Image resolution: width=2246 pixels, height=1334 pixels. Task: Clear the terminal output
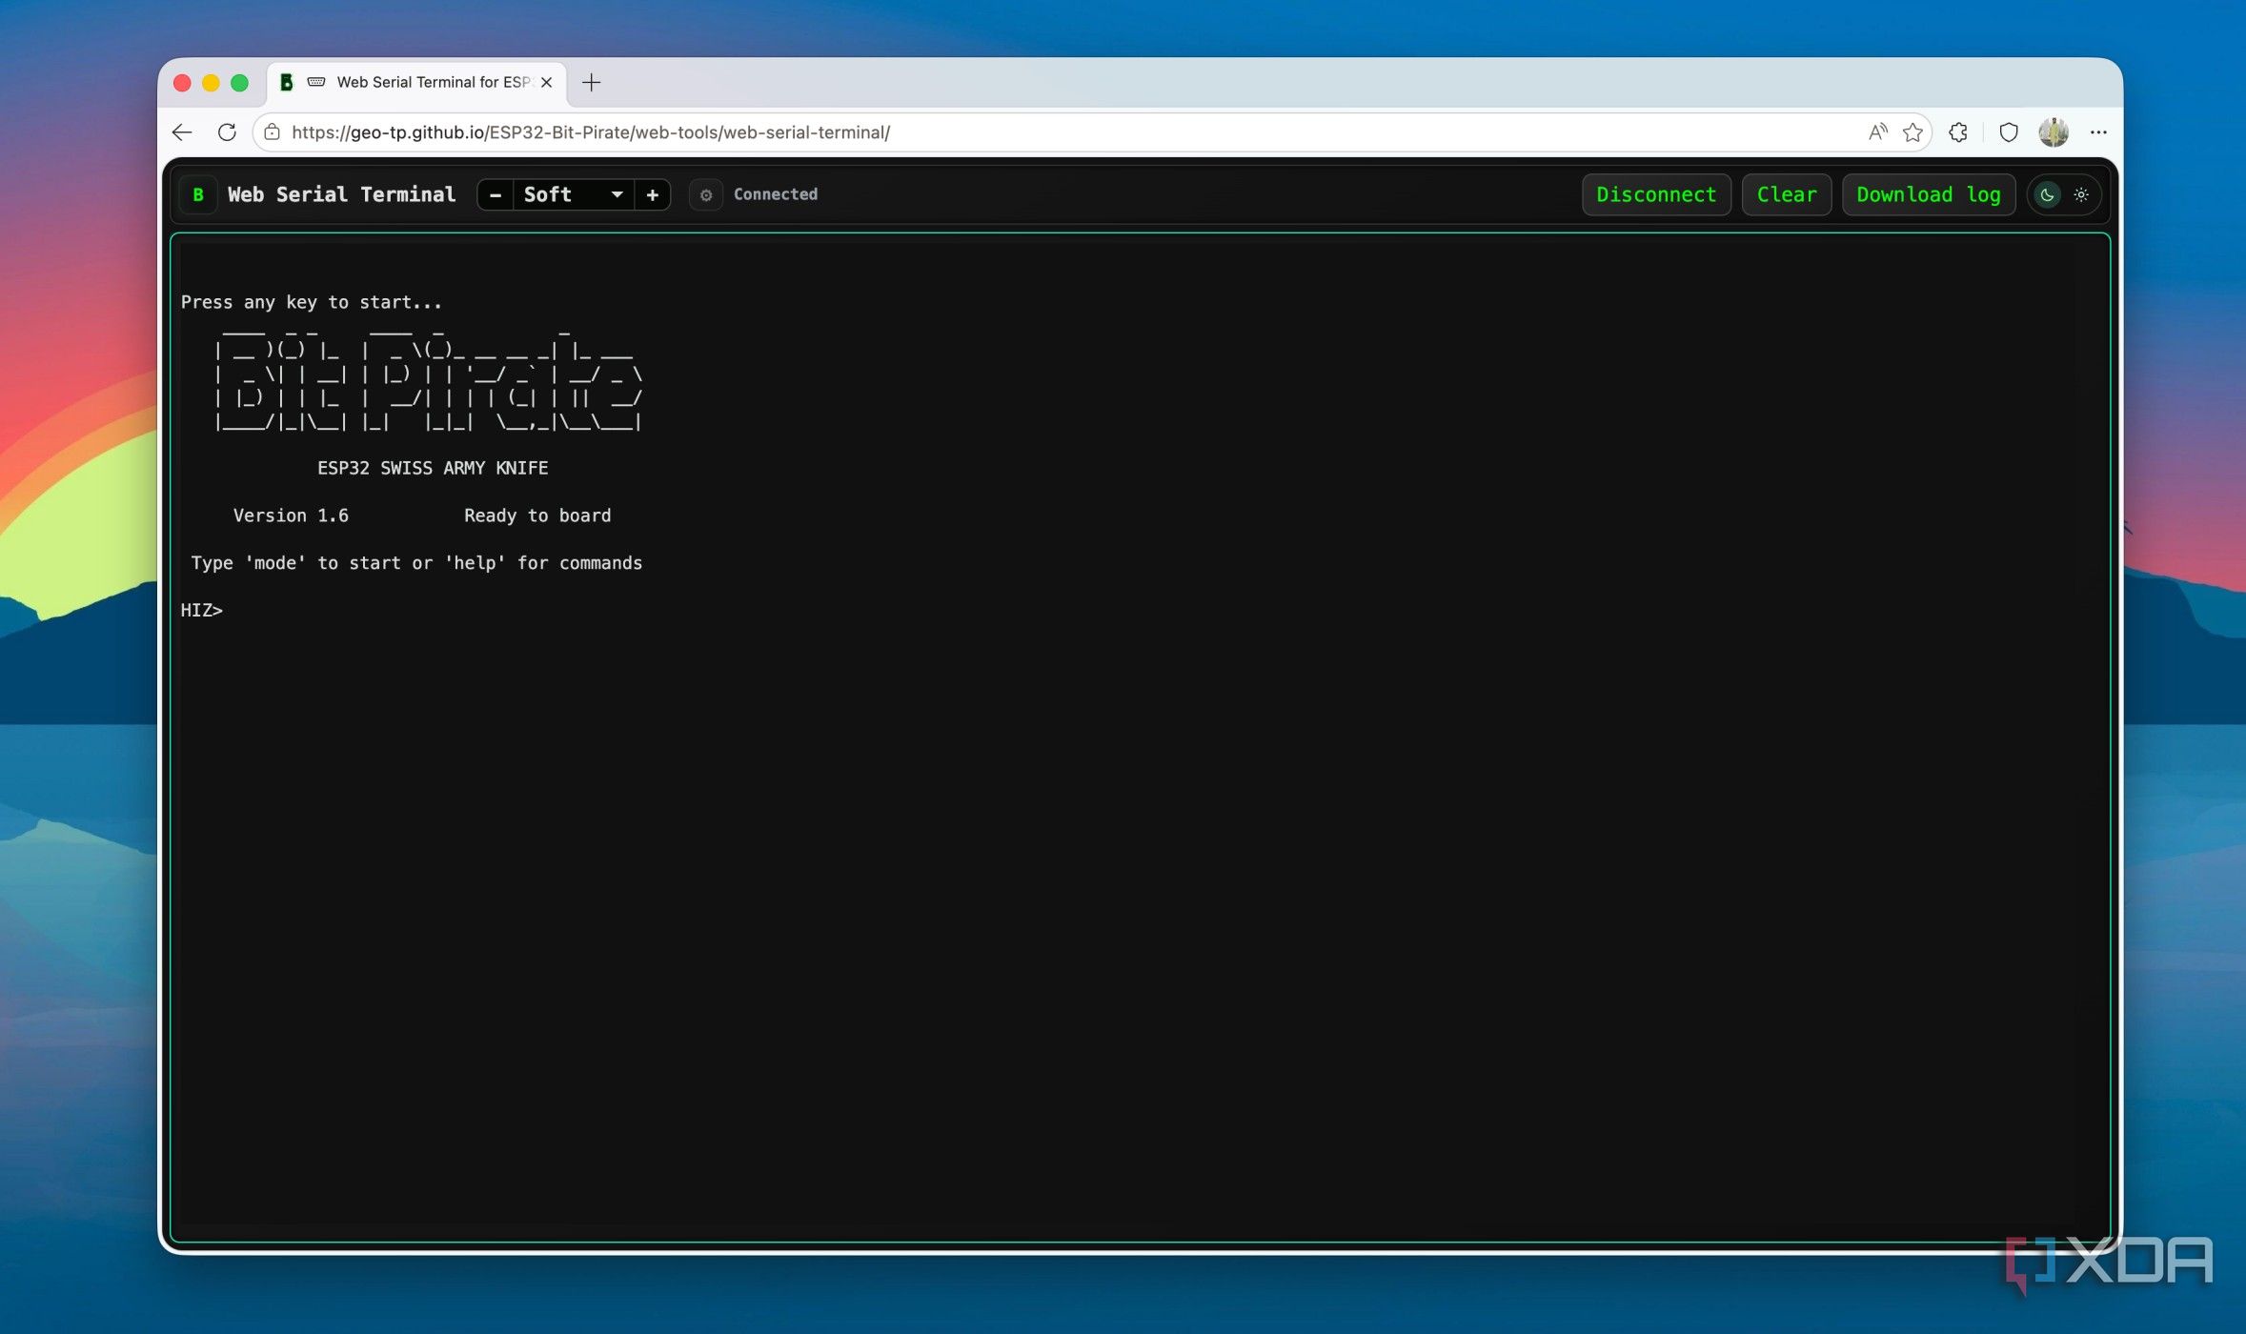pos(1786,194)
